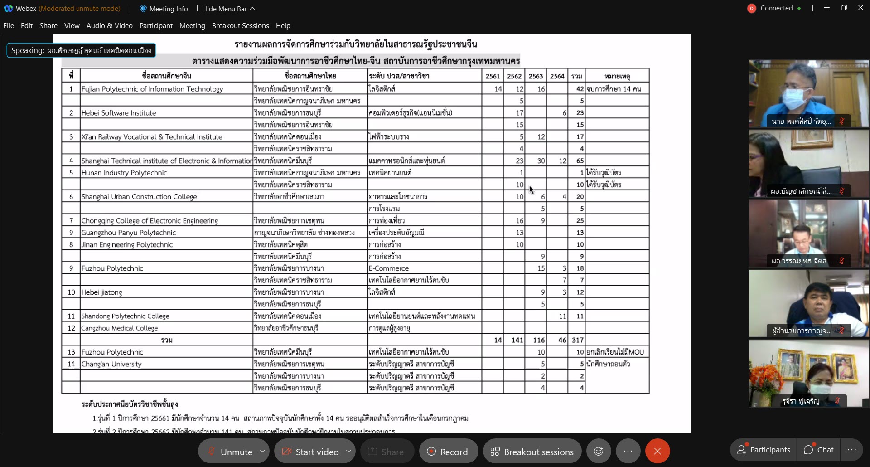This screenshot has height=467, width=870.
Task: Open the View menu
Action: pyautogui.click(x=72, y=26)
